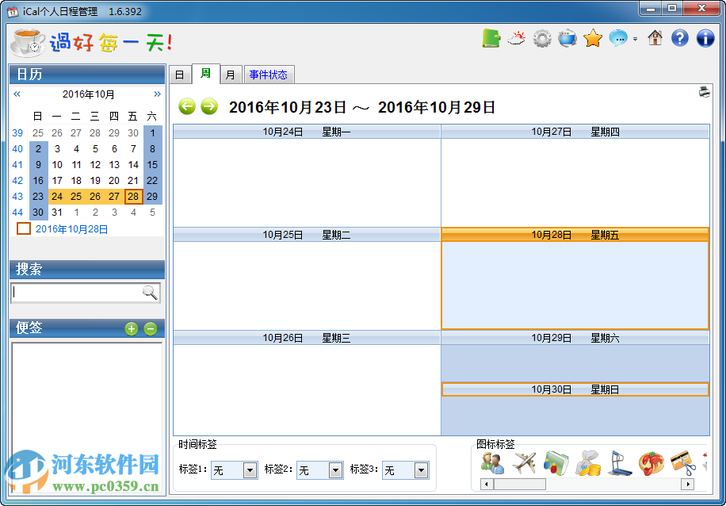Open the help question-mark icon

(x=679, y=37)
